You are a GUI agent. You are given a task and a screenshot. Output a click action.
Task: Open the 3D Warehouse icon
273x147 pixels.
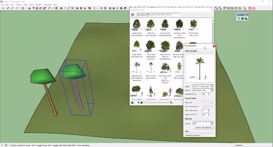[x=77, y=8]
